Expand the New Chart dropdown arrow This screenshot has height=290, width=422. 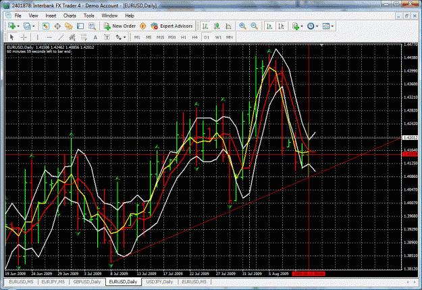pos(18,26)
